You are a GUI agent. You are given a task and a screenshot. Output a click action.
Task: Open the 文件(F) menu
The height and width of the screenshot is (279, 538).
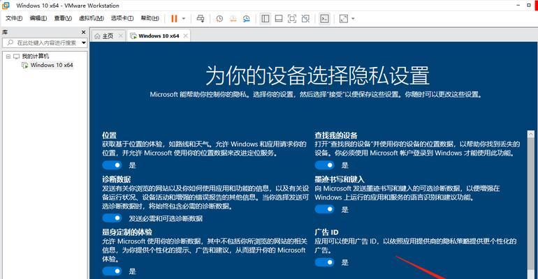(x=14, y=18)
